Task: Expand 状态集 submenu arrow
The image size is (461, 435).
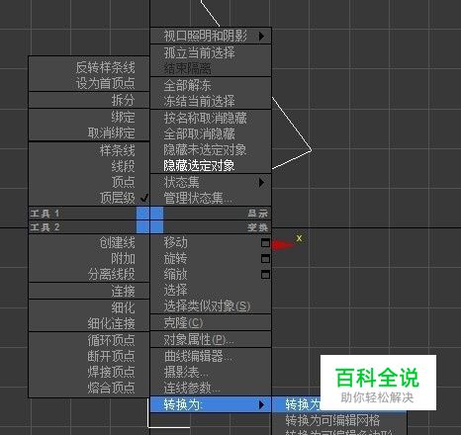Action: coord(261,182)
